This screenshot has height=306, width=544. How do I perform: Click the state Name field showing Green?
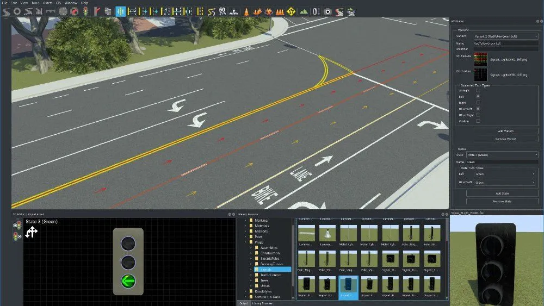[502, 162]
